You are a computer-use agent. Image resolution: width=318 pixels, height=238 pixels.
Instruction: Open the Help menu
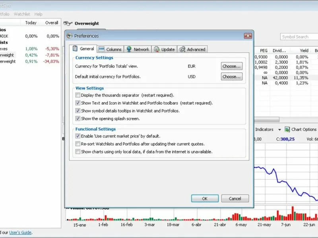coord(38,14)
